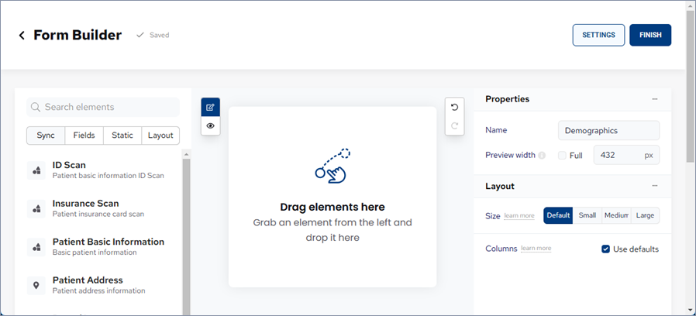Click the Search elements input field
Screen dimensions: 696x316
tap(109, 107)
